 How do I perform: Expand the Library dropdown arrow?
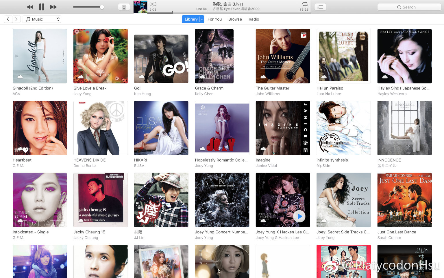click(x=202, y=19)
